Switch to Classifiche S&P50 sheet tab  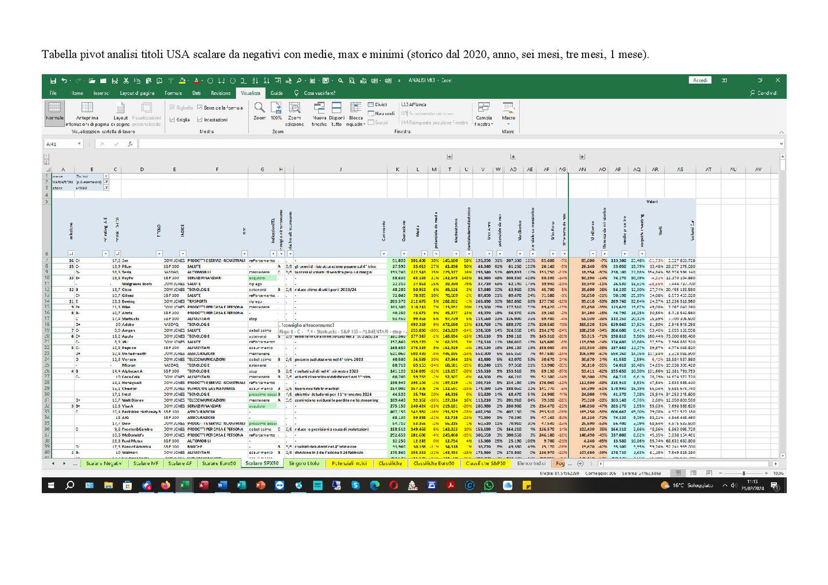tap(485, 463)
